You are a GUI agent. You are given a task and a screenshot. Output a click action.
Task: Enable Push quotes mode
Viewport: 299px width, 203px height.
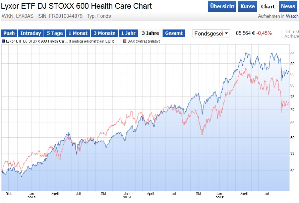pos(9,33)
